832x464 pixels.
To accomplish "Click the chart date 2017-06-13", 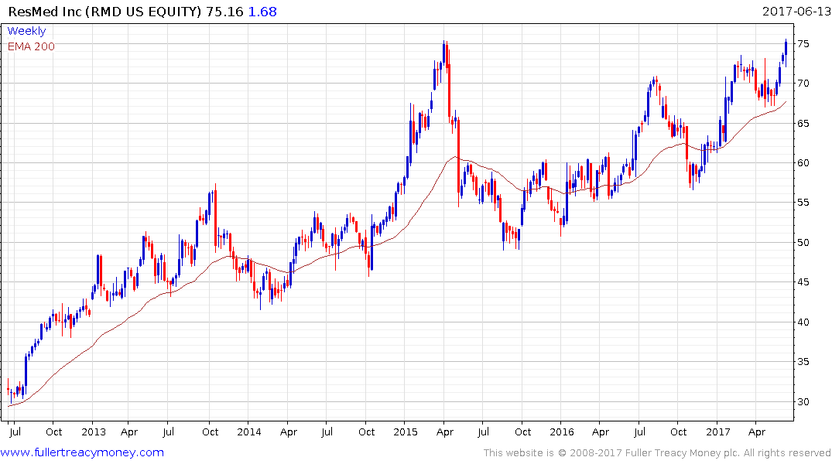I will click(796, 11).
